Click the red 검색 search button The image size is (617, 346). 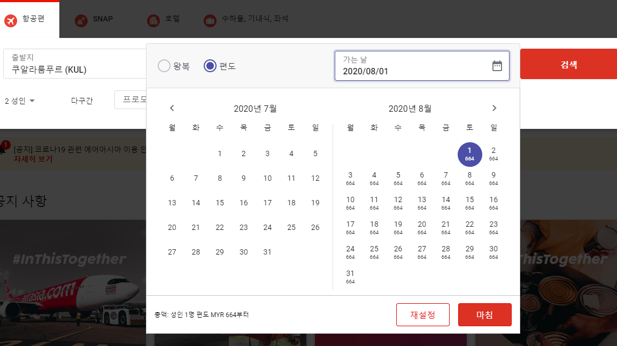568,64
